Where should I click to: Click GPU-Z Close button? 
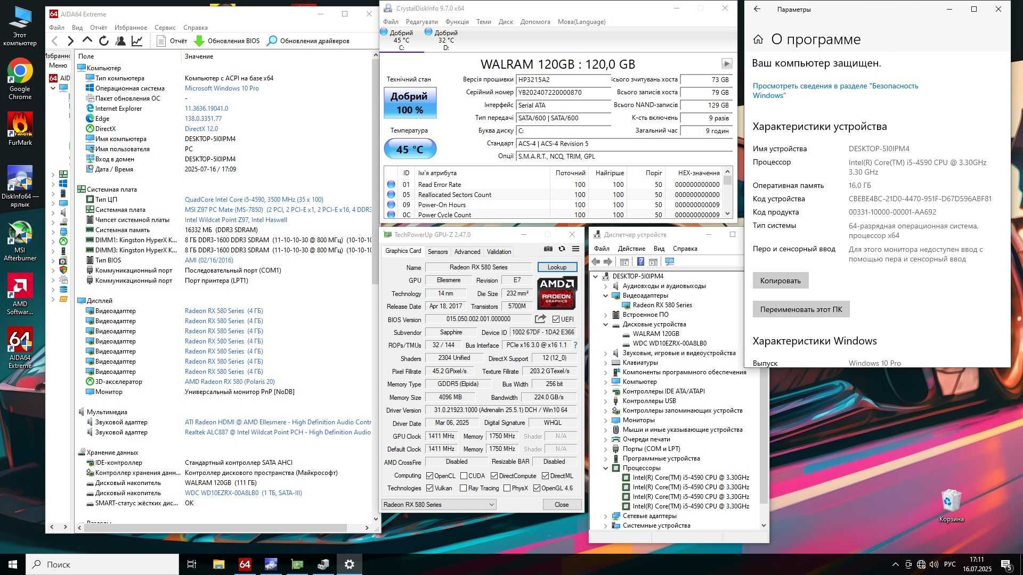click(x=562, y=505)
